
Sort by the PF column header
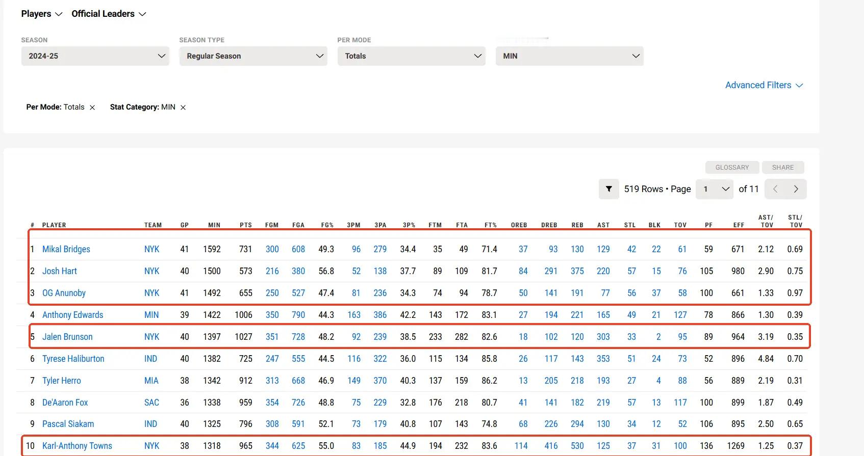[709, 225]
